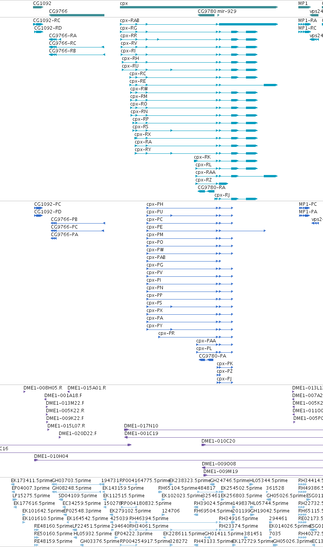The height and width of the screenshot is (547, 323).
Task: Open protein CG1092-PC
Action: pyautogui.click(x=47, y=204)
